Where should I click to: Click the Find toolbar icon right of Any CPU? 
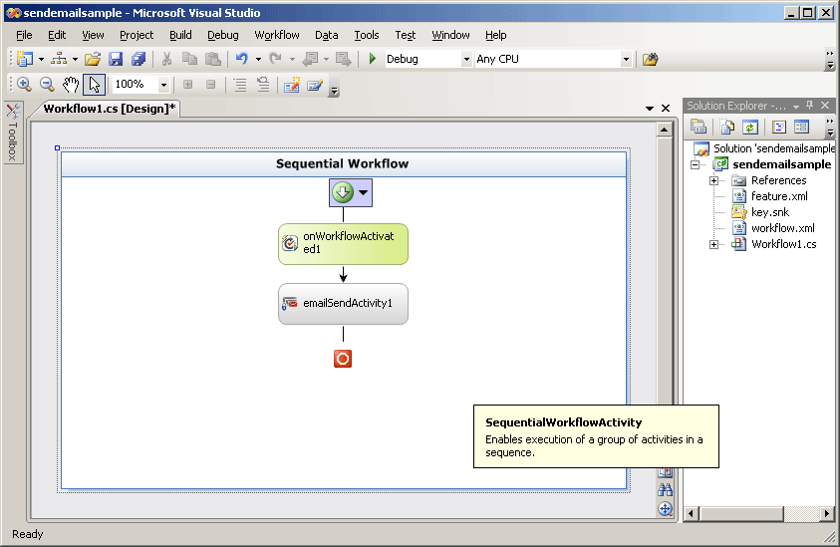point(650,59)
